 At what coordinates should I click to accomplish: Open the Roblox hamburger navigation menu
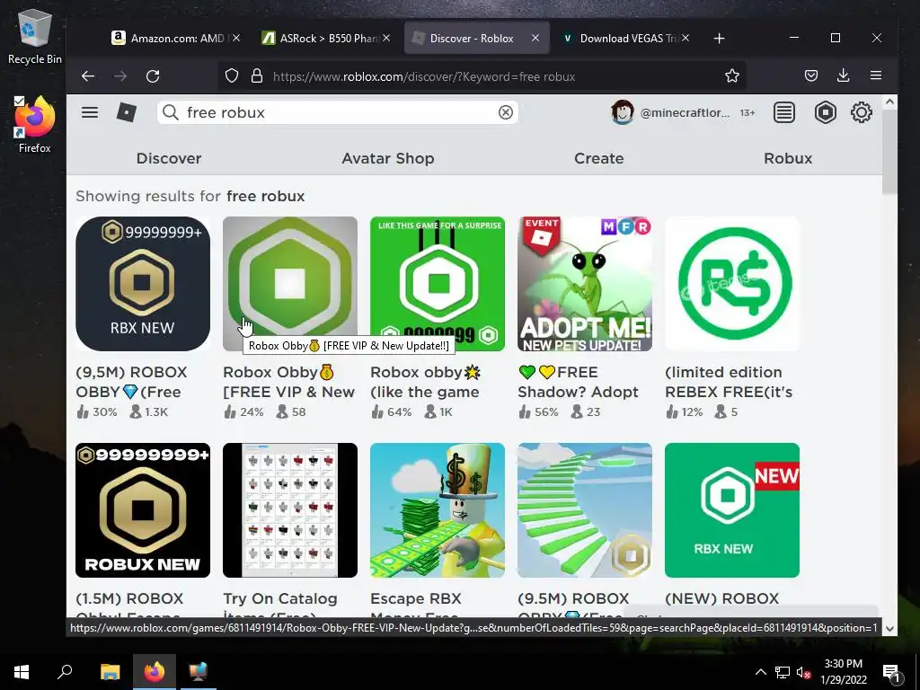point(90,112)
